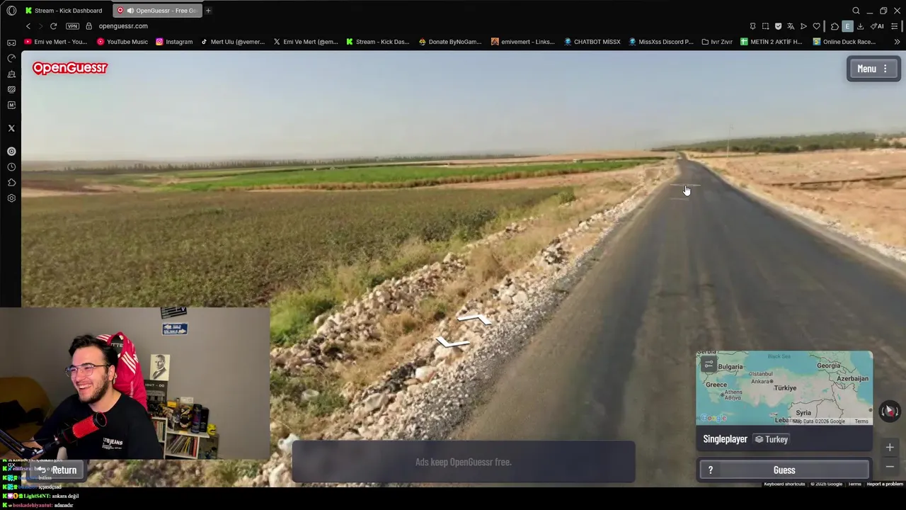Image resolution: width=906 pixels, height=510 pixels.
Task: Open History clock in the sidebar
Action: pyautogui.click(x=11, y=167)
